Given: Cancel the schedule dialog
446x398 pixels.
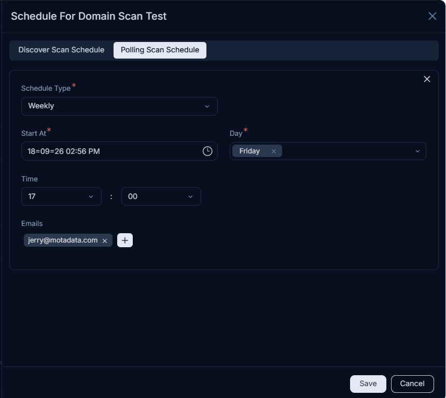Looking at the screenshot, I should point(412,384).
